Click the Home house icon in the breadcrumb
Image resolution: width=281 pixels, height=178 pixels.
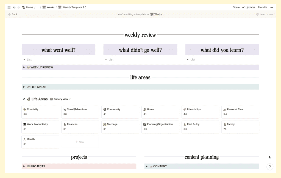24,7
